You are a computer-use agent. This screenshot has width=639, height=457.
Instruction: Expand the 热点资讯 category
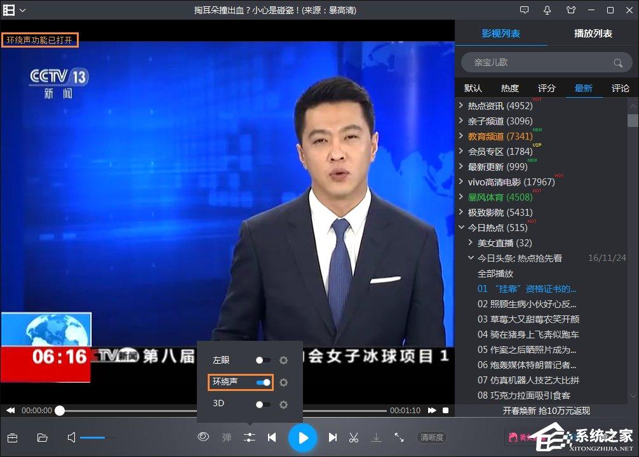[x=461, y=106]
